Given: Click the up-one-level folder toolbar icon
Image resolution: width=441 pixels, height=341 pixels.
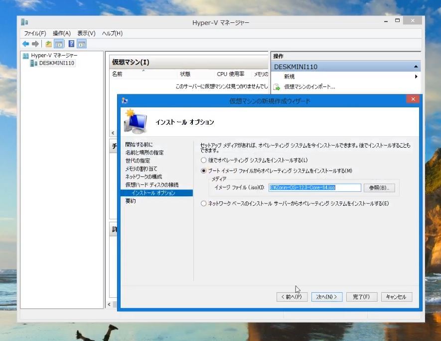Looking at the screenshot, I should (x=48, y=44).
